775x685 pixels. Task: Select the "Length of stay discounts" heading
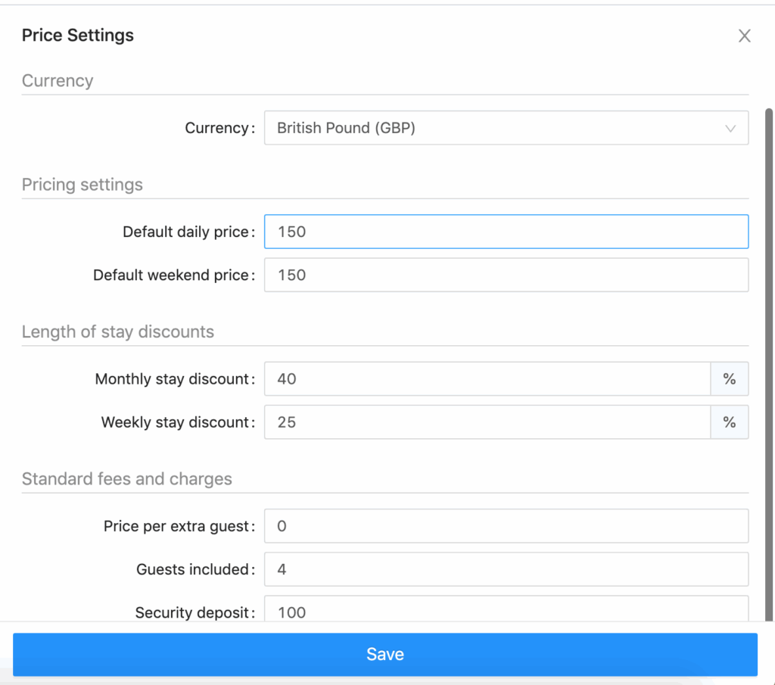(x=118, y=332)
